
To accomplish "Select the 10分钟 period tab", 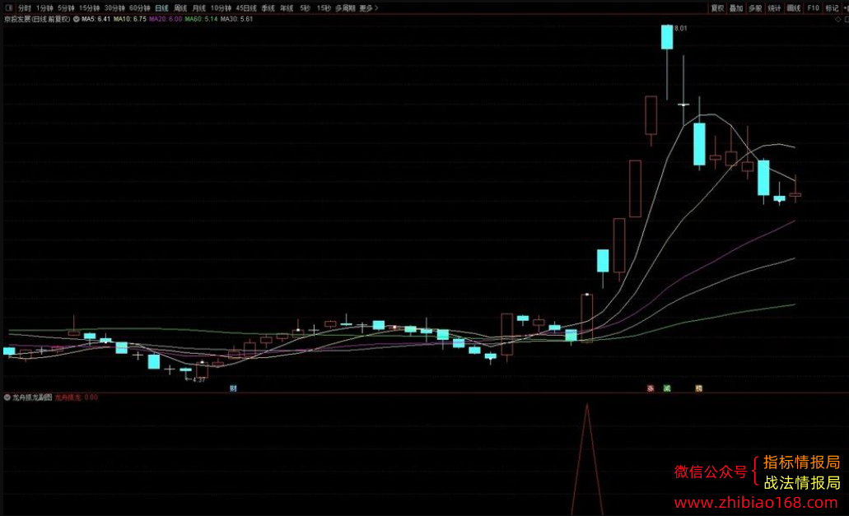I will click(221, 8).
